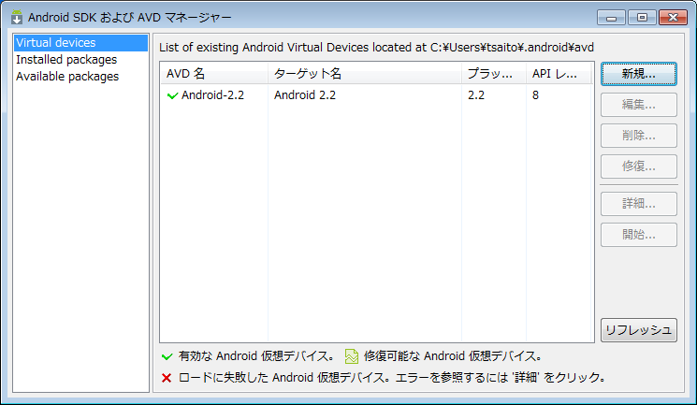
Task: Maximize the AVD Manager window
Action: click(x=642, y=17)
